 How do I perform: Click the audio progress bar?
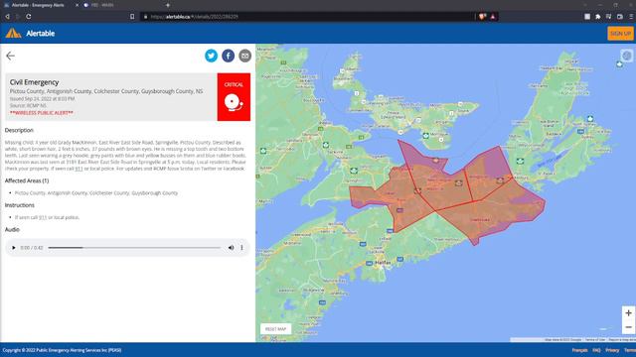click(134, 247)
